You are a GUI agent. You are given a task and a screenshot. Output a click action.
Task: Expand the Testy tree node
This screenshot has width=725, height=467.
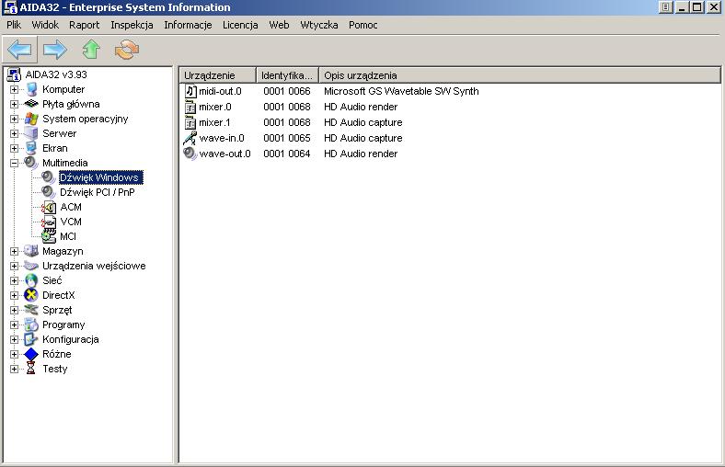click(15, 369)
